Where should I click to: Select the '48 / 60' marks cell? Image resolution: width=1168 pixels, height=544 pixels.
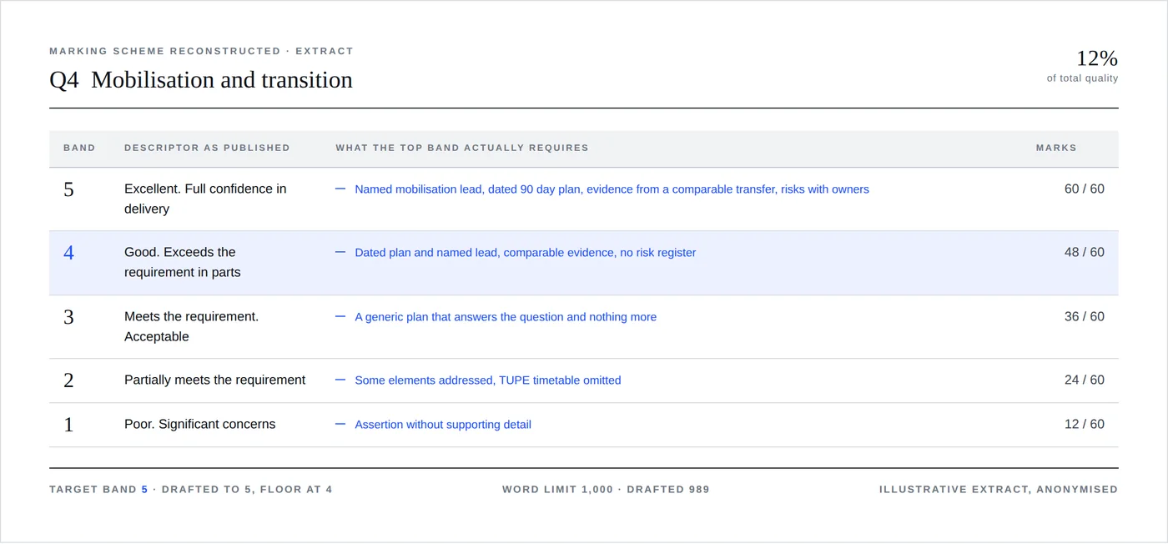tap(1084, 252)
